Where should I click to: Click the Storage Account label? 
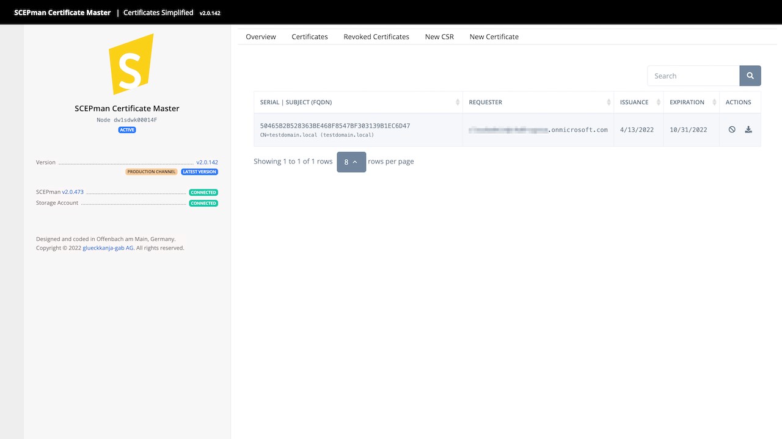57,203
